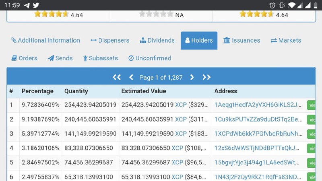This screenshot has width=322, height=181.
Task: Click green view button for row 5
Action: click(x=311, y=163)
